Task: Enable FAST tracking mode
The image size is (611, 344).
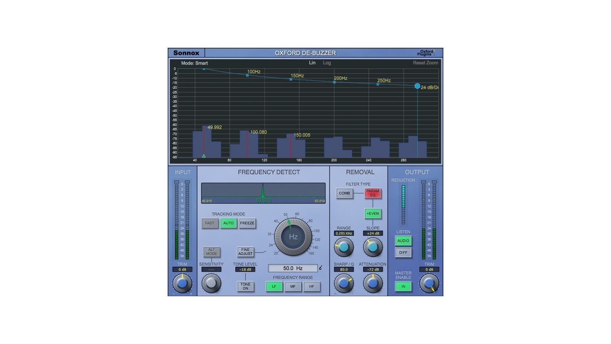Action: pyautogui.click(x=210, y=223)
